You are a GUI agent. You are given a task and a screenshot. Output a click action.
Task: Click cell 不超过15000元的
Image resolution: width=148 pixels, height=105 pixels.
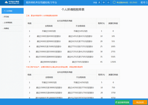click(49, 82)
